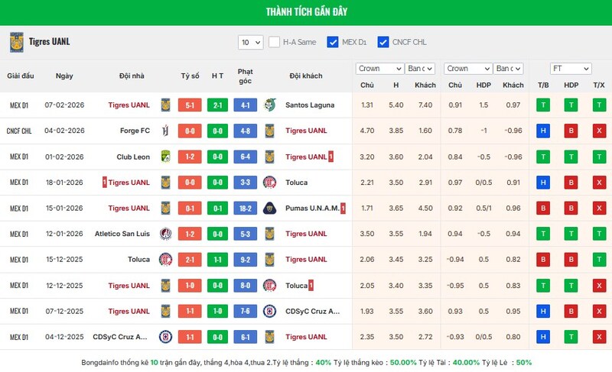612x372 pixels.
Task: Enable the H-A Same checkbox
Action: point(274,42)
